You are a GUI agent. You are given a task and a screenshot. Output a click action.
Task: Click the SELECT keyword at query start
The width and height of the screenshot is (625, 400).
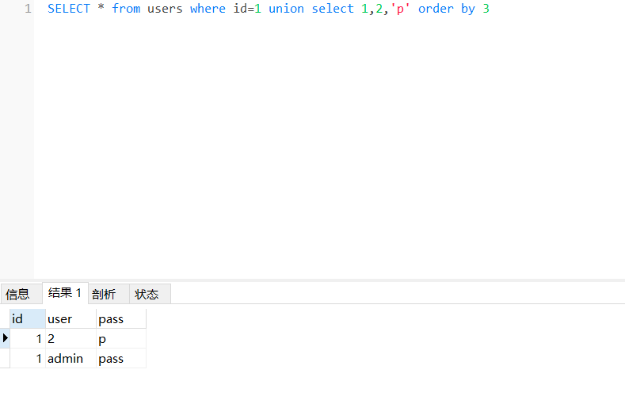pos(69,9)
